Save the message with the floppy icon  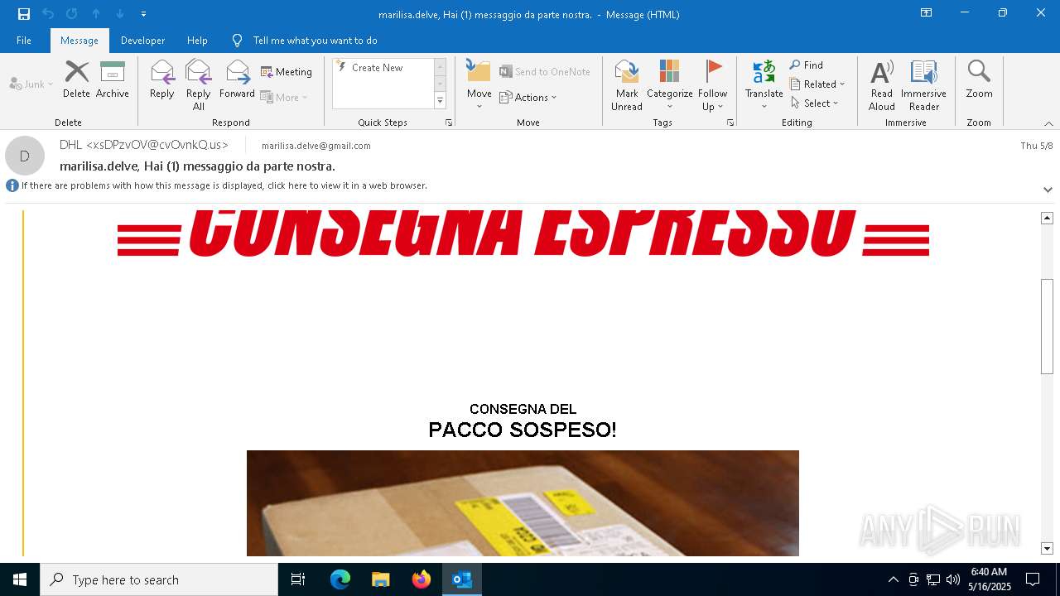pyautogui.click(x=24, y=14)
